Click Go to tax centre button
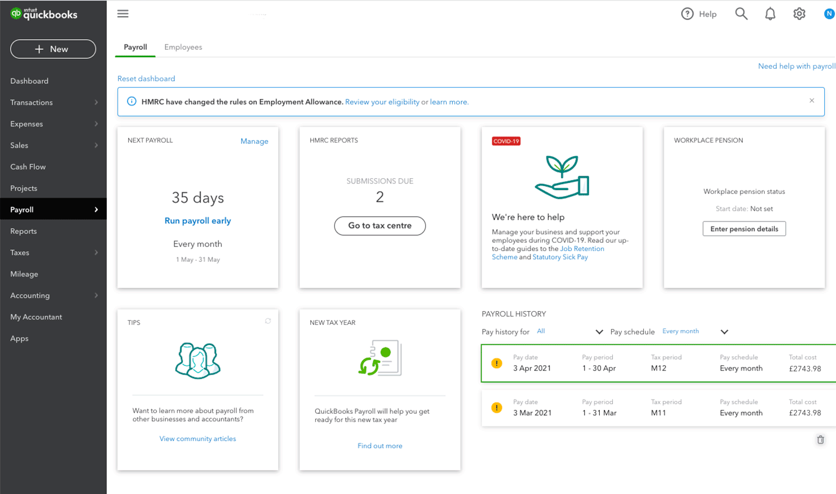This screenshot has height=494, width=836. 380,226
